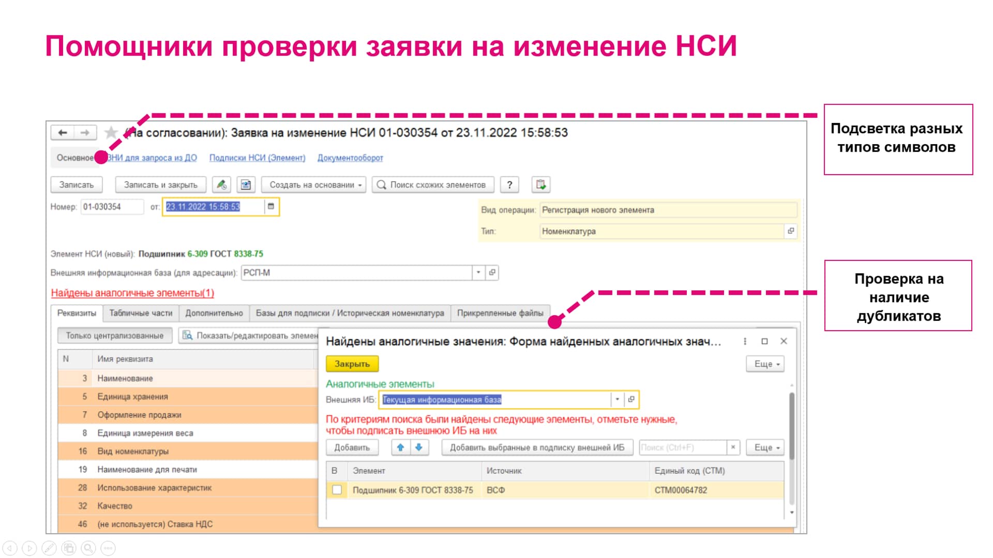Click the Поиск (Ctrl+F) search field
The image size is (993, 558).
pyautogui.click(x=683, y=447)
